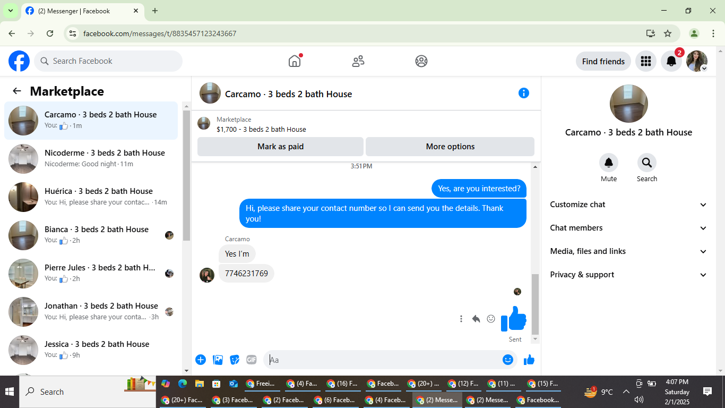Screen dimensions: 725x408
Task: Open notifications bell icon
Action: pyautogui.click(x=671, y=61)
